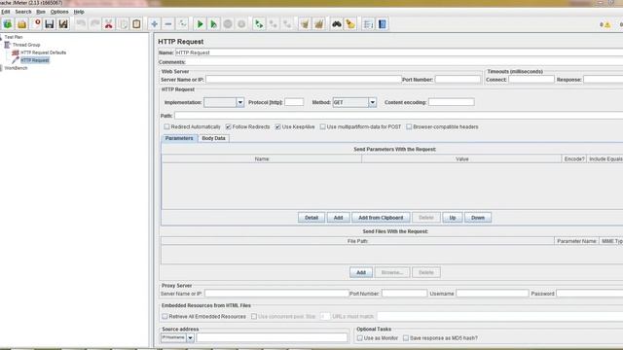Viewport: 623px width, 350px height.
Task: Enable Retrieve All Embedded Resources
Action: 165,316
